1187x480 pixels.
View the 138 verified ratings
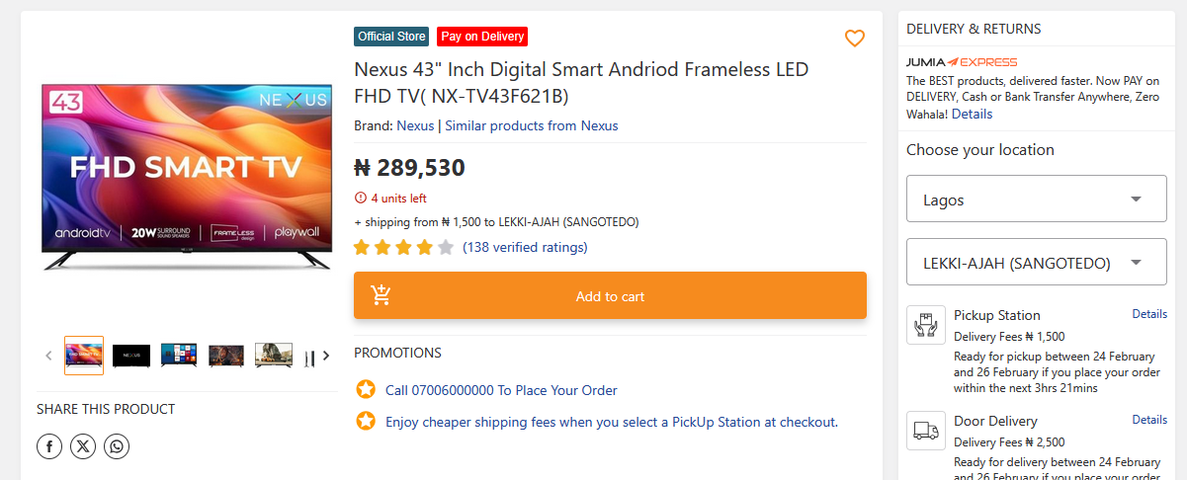(525, 247)
